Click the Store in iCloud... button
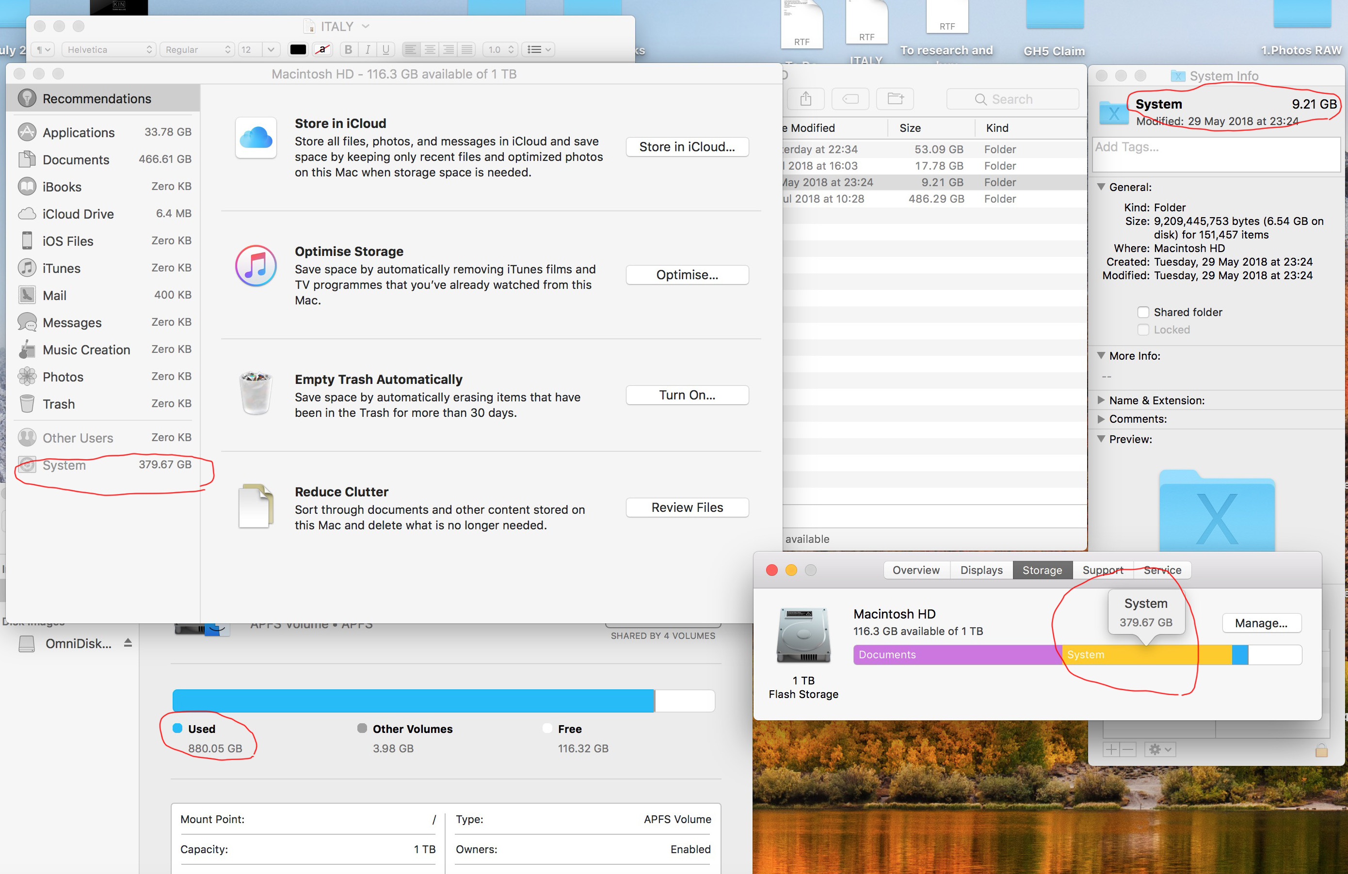Screen dimensions: 1348x874 [687, 147]
